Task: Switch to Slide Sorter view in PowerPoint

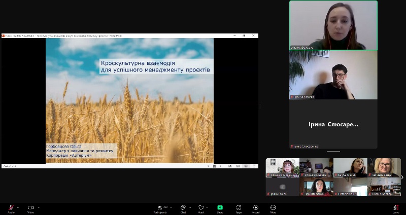Action: pos(237,166)
